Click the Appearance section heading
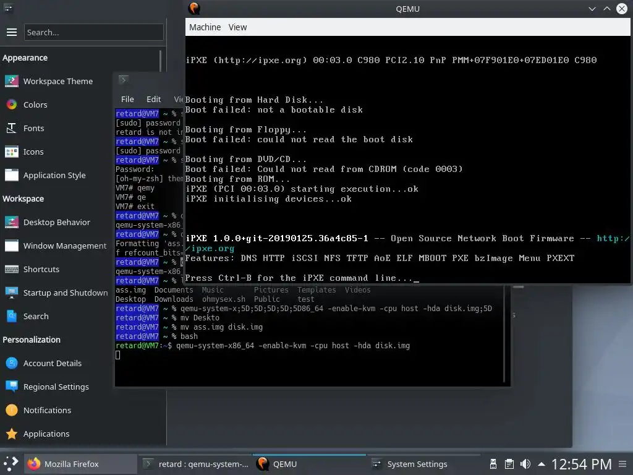 click(25, 58)
